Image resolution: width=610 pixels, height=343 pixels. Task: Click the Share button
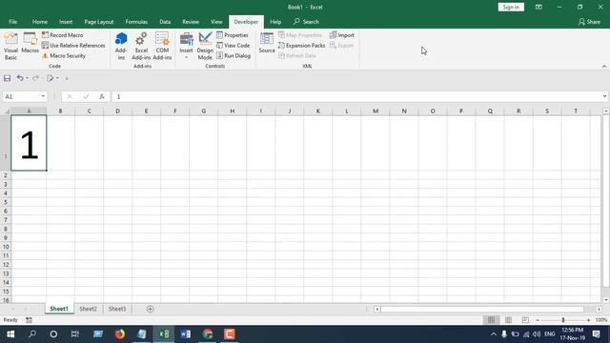click(x=589, y=22)
